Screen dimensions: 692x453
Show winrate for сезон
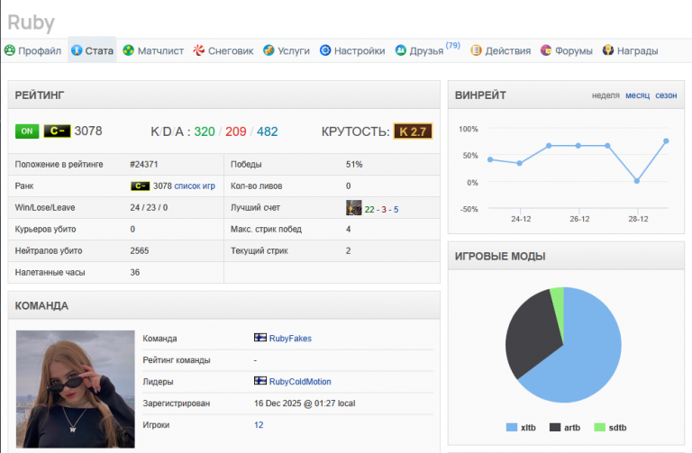[x=666, y=95]
